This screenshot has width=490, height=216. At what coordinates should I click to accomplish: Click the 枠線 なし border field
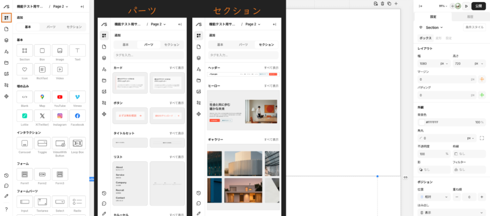point(469,154)
